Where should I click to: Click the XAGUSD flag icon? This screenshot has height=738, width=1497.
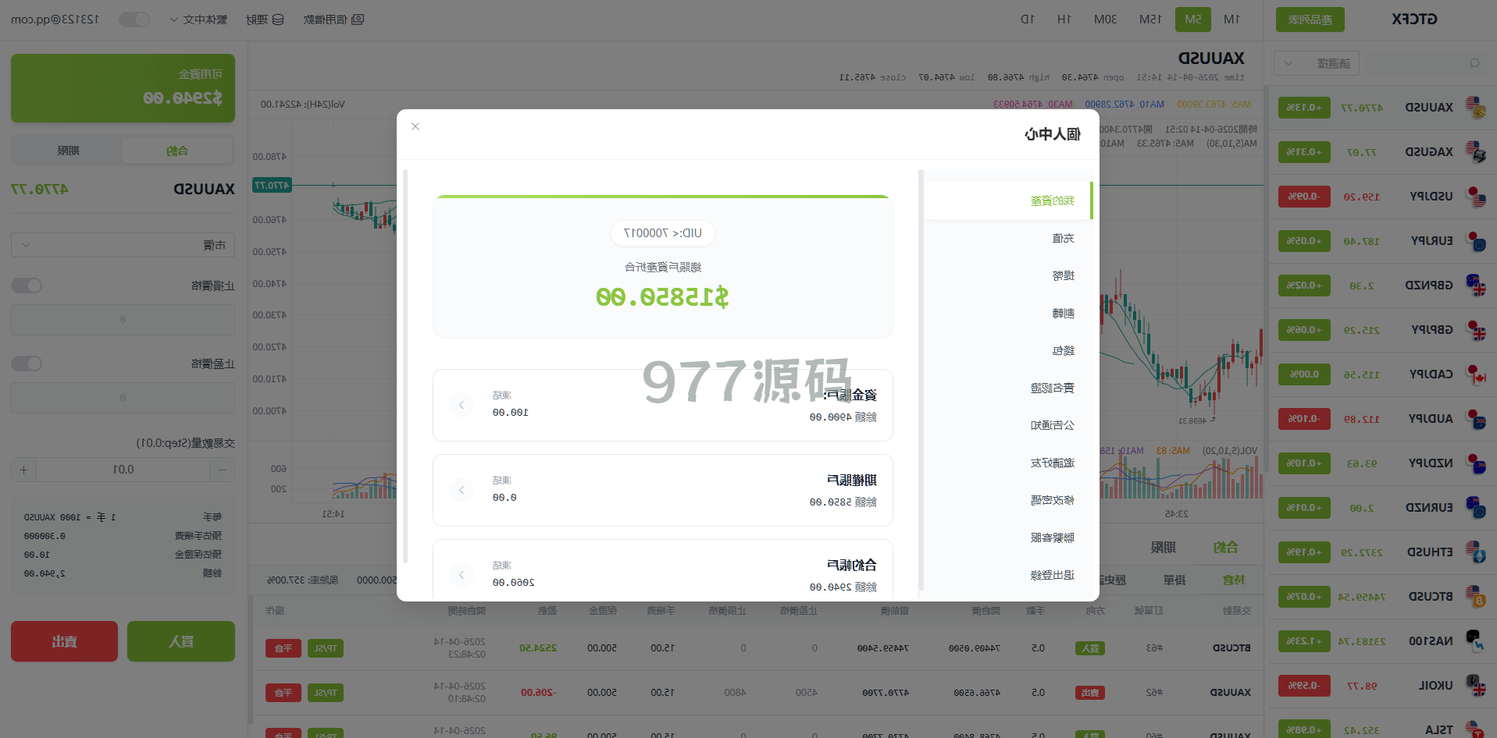coord(1475,152)
